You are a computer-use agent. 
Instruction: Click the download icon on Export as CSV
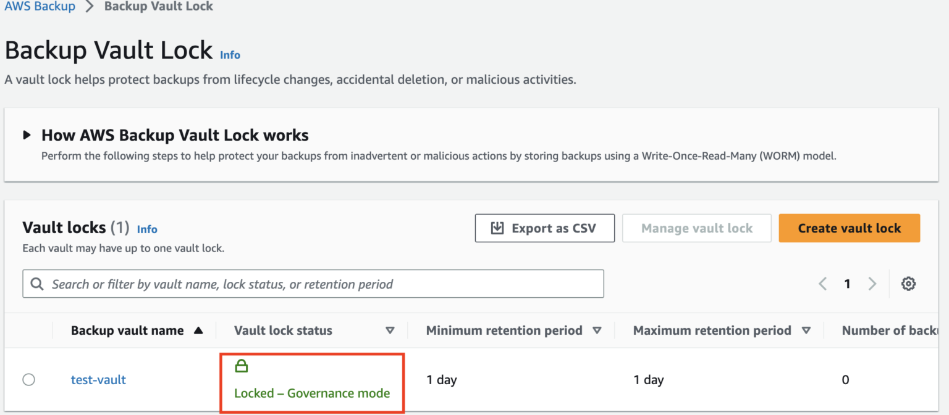(496, 228)
